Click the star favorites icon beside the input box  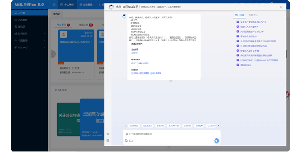pyautogui.click(x=108, y=134)
